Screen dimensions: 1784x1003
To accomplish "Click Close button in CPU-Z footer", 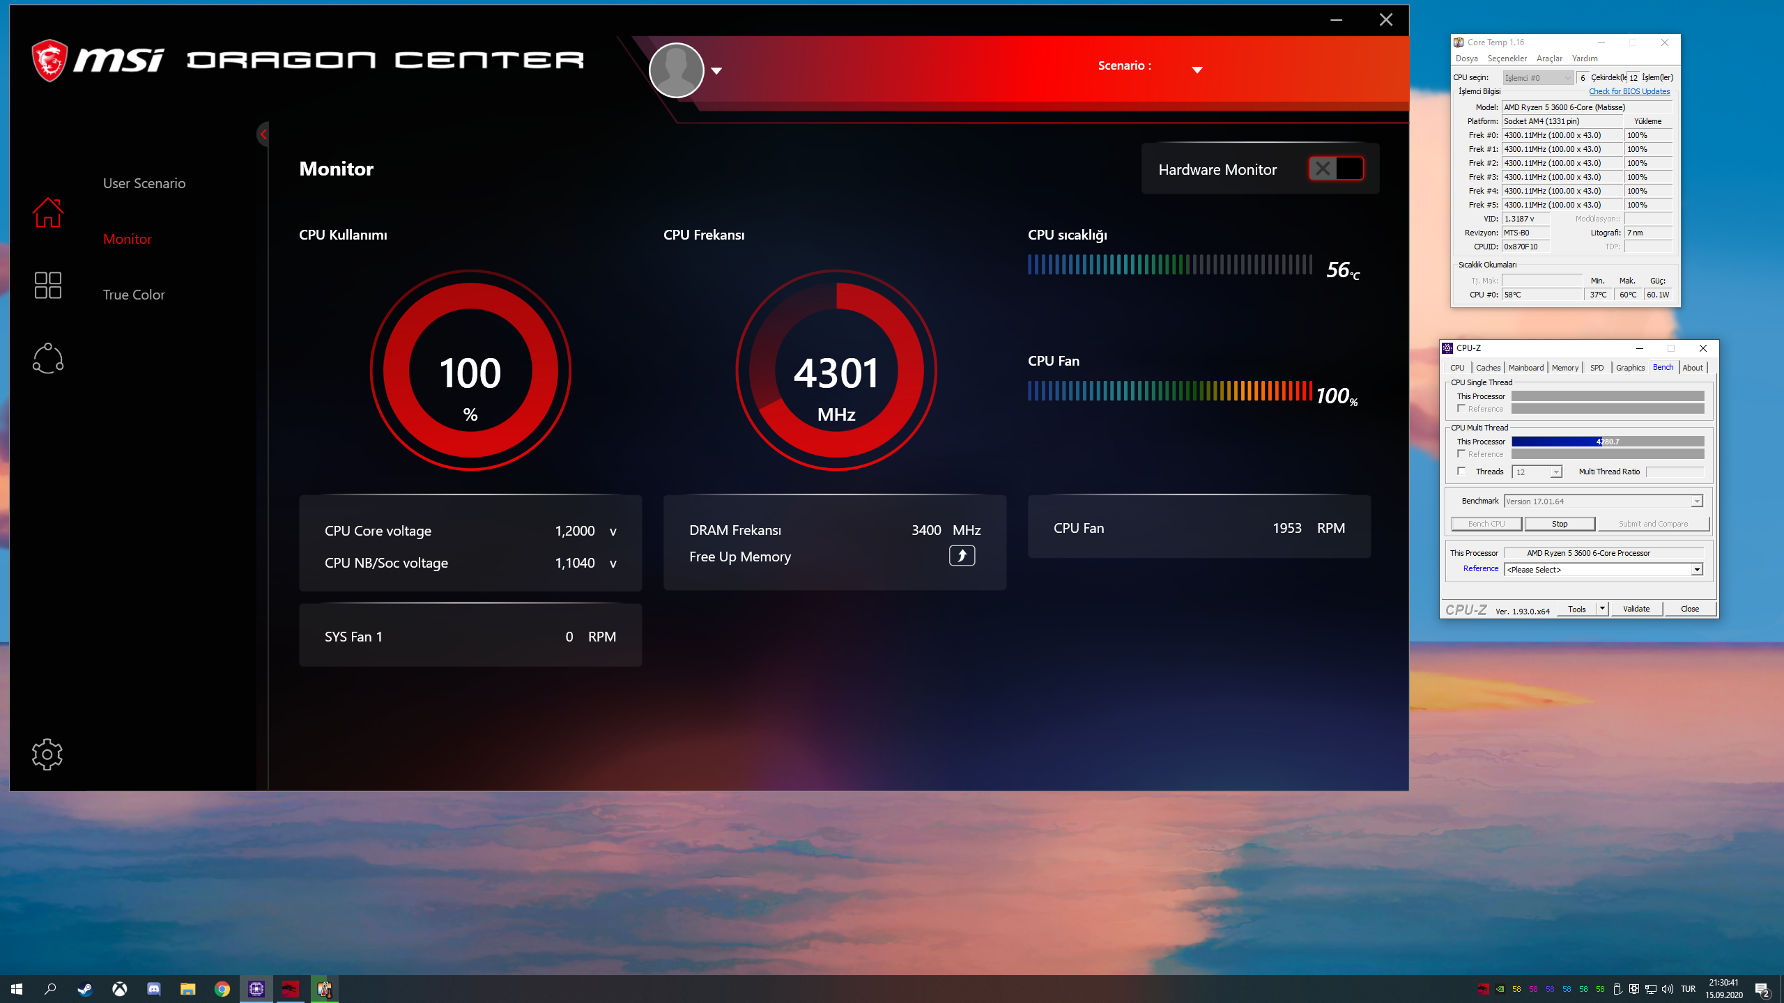I will (1690, 609).
